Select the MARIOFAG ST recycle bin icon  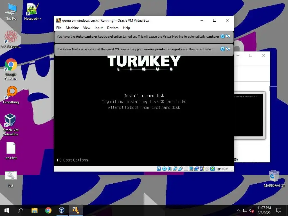[x=274, y=178]
